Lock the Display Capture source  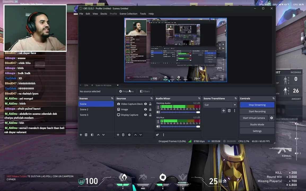pos(150,115)
